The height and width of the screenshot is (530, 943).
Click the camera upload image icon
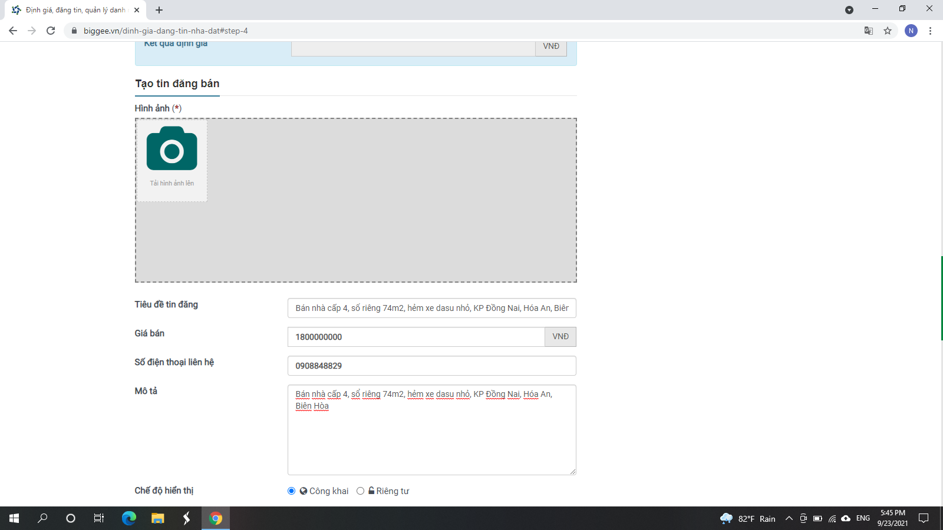pos(172,149)
